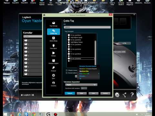Toggle the second checkbox below keystroke list
Viewport: 155px width, 116px height.
tap(67, 73)
